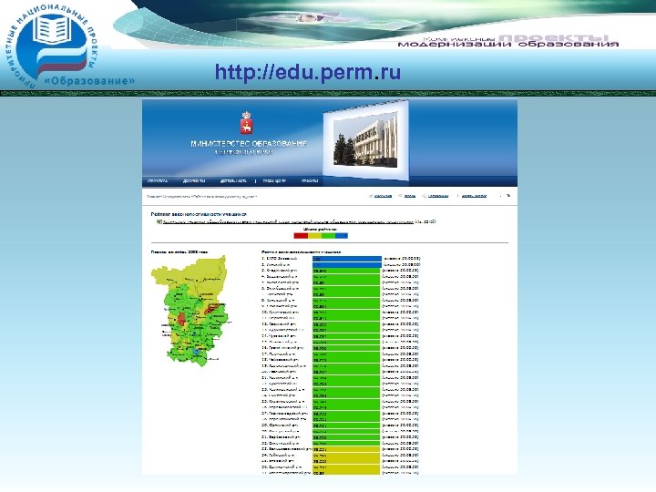This screenshot has height=492, width=656.
Task: Click the two-word link at the right end of the header links
Action: click(474, 196)
